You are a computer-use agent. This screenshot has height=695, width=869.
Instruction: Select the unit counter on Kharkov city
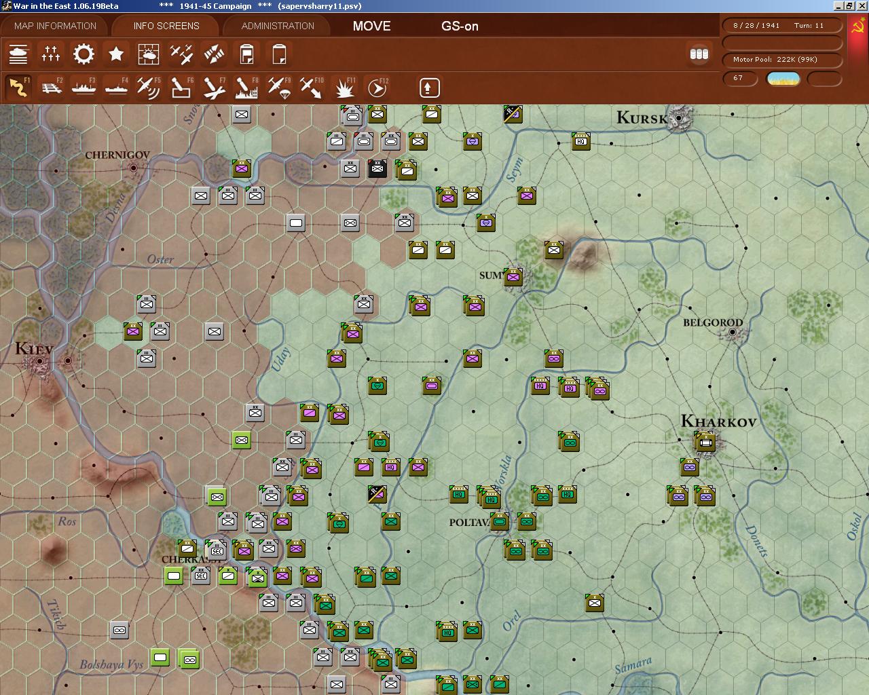(705, 443)
